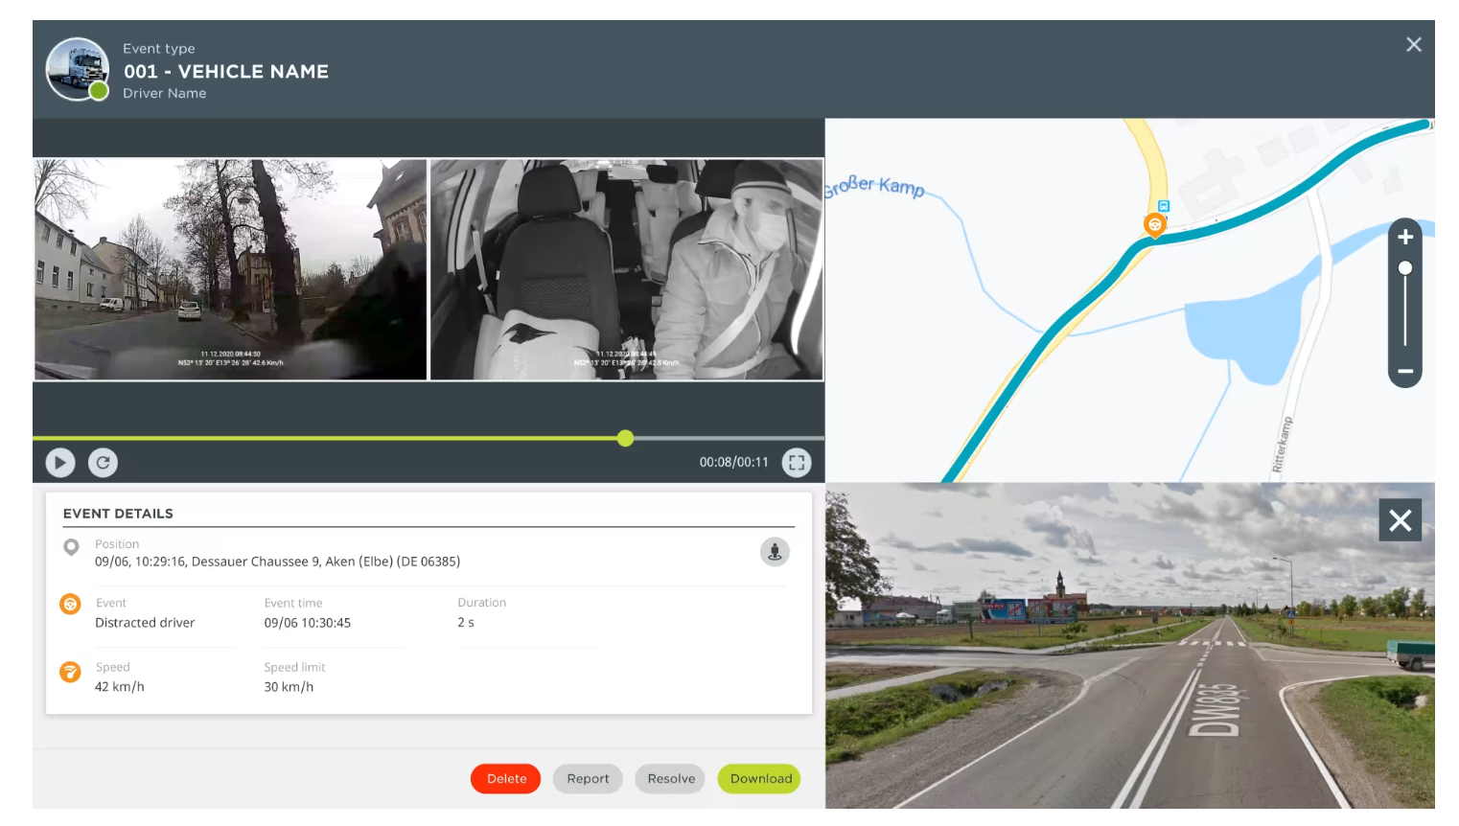Open the vehicle avatar picture
The width and height of the screenshot is (1459, 826).
(x=78, y=69)
